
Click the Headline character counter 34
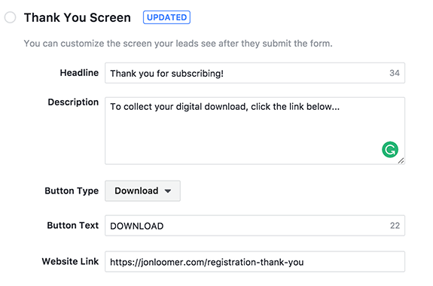pos(395,73)
